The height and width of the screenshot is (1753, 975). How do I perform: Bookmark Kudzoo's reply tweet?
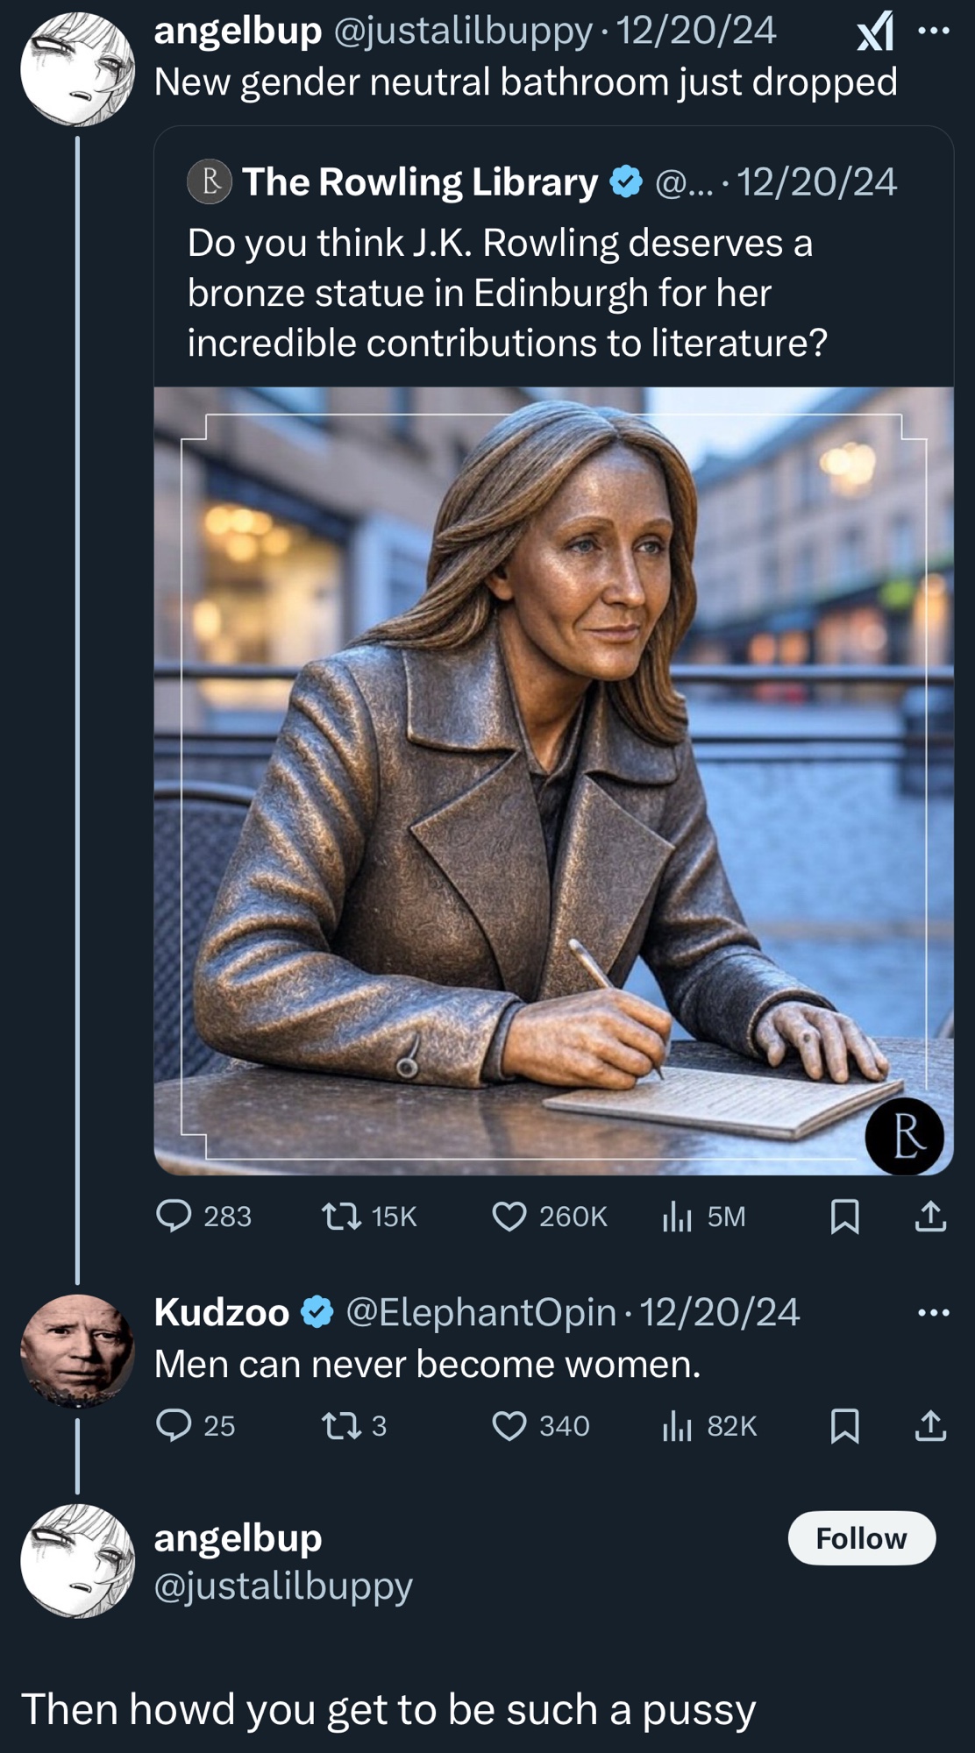[844, 1427]
